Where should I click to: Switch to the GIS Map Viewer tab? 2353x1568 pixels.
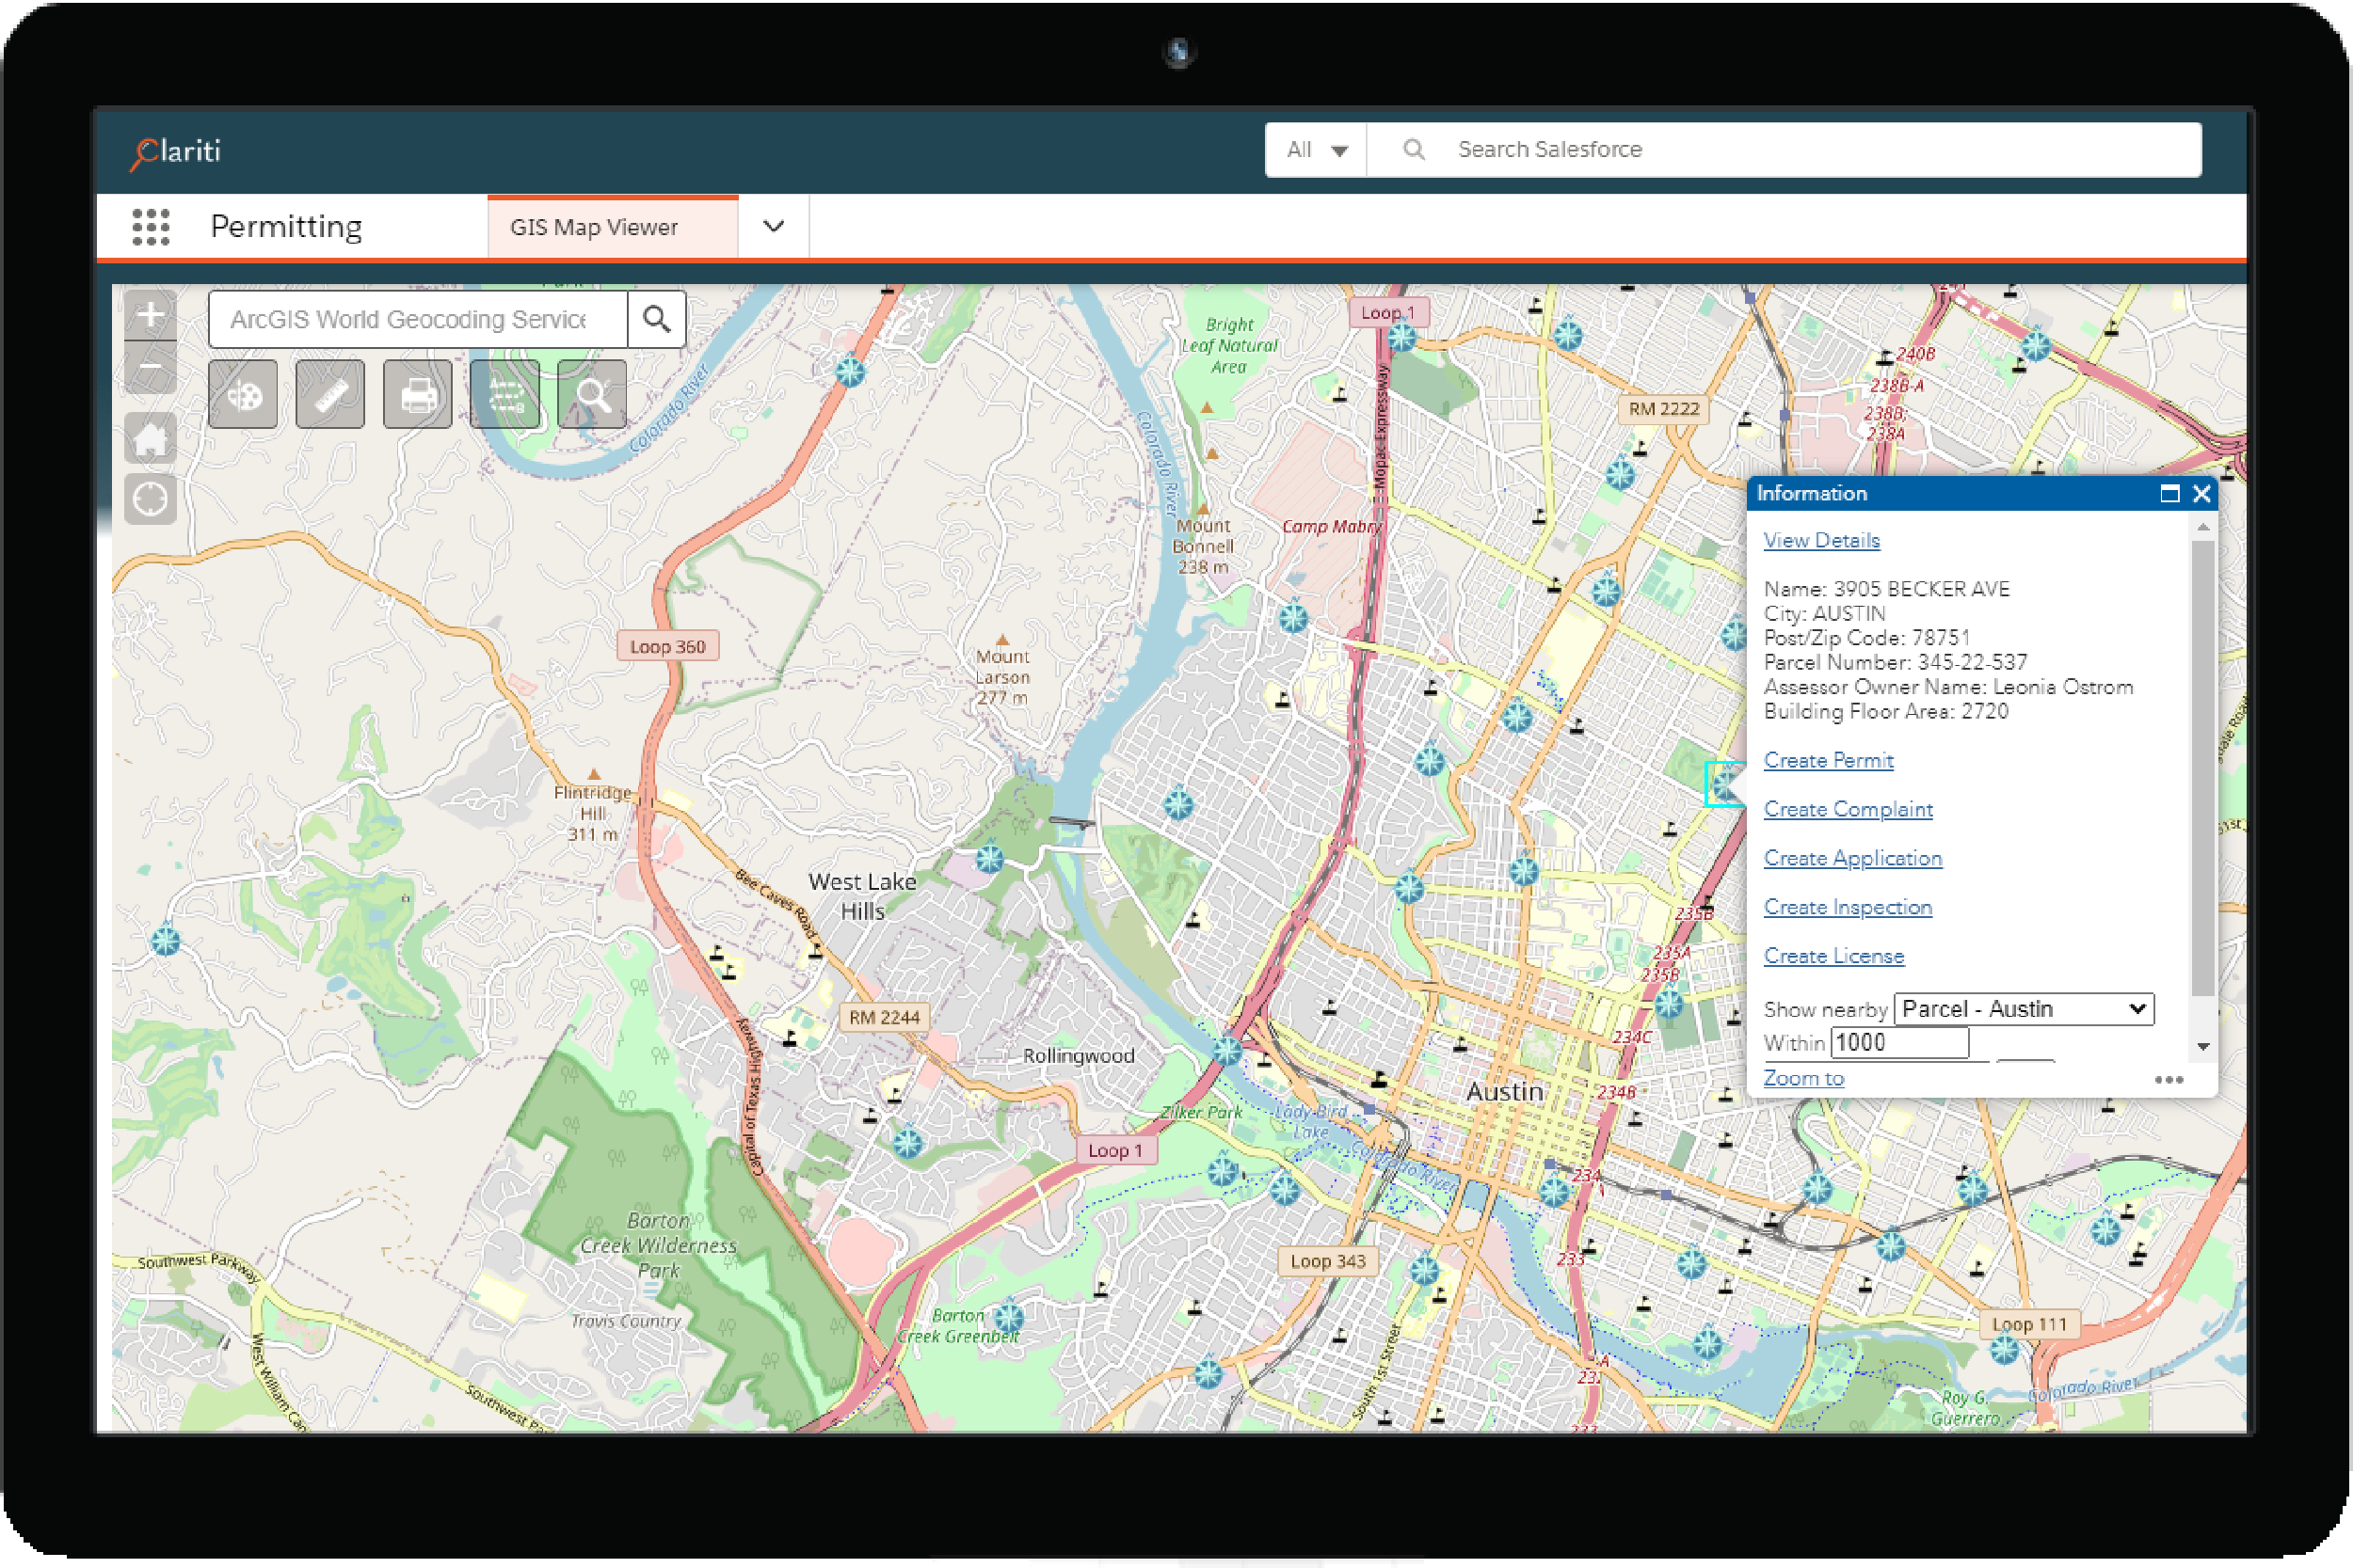click(x=614, y=227)
